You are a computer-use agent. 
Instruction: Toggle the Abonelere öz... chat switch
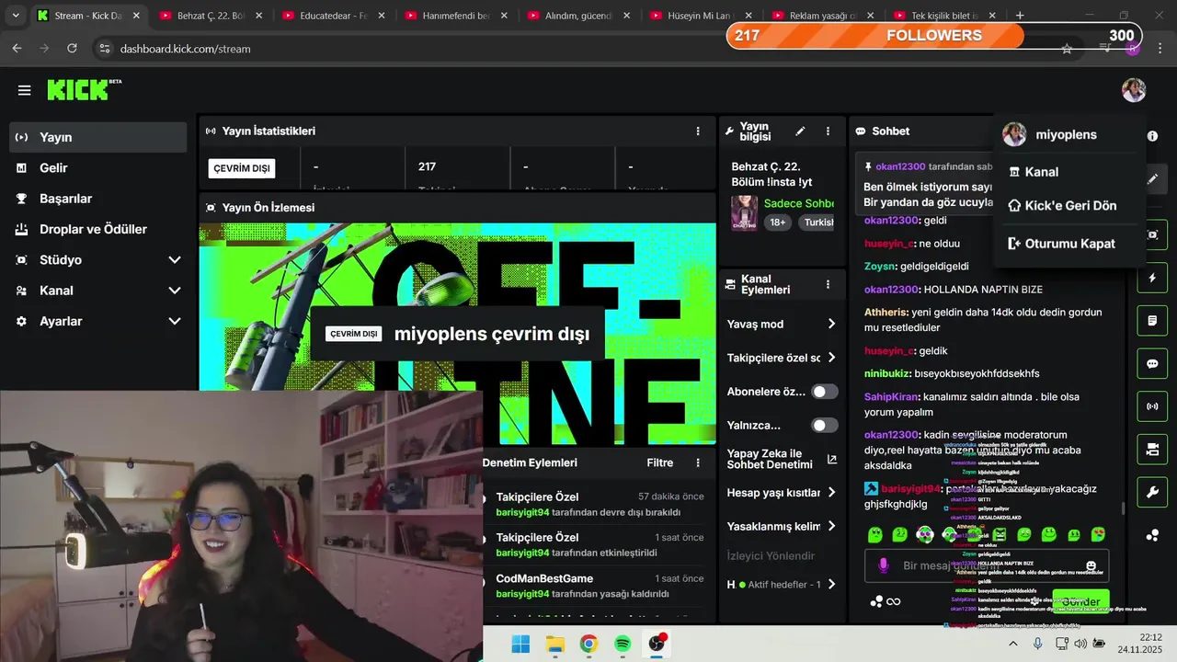[x=824, y=392]
